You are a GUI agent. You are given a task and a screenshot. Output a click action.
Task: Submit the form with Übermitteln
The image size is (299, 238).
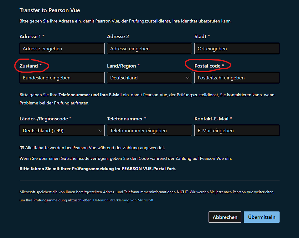pyautogui.click(x=262, y=217)
